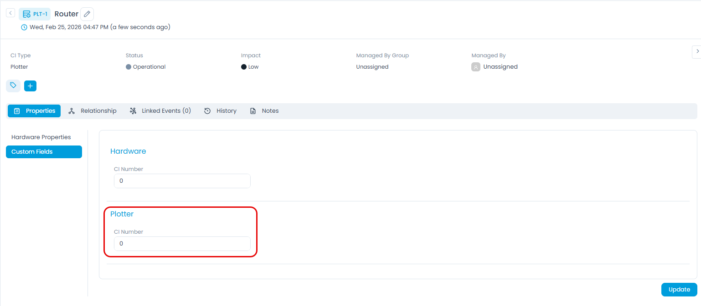Select Hardware Properties in the sidebar

coord(41,137)
